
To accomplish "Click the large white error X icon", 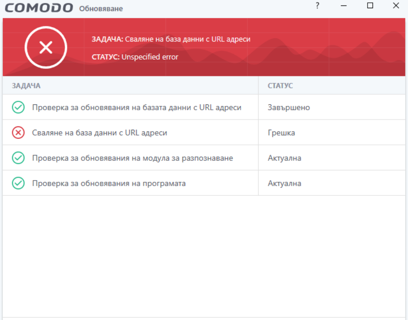I will [x=46, y=47].
